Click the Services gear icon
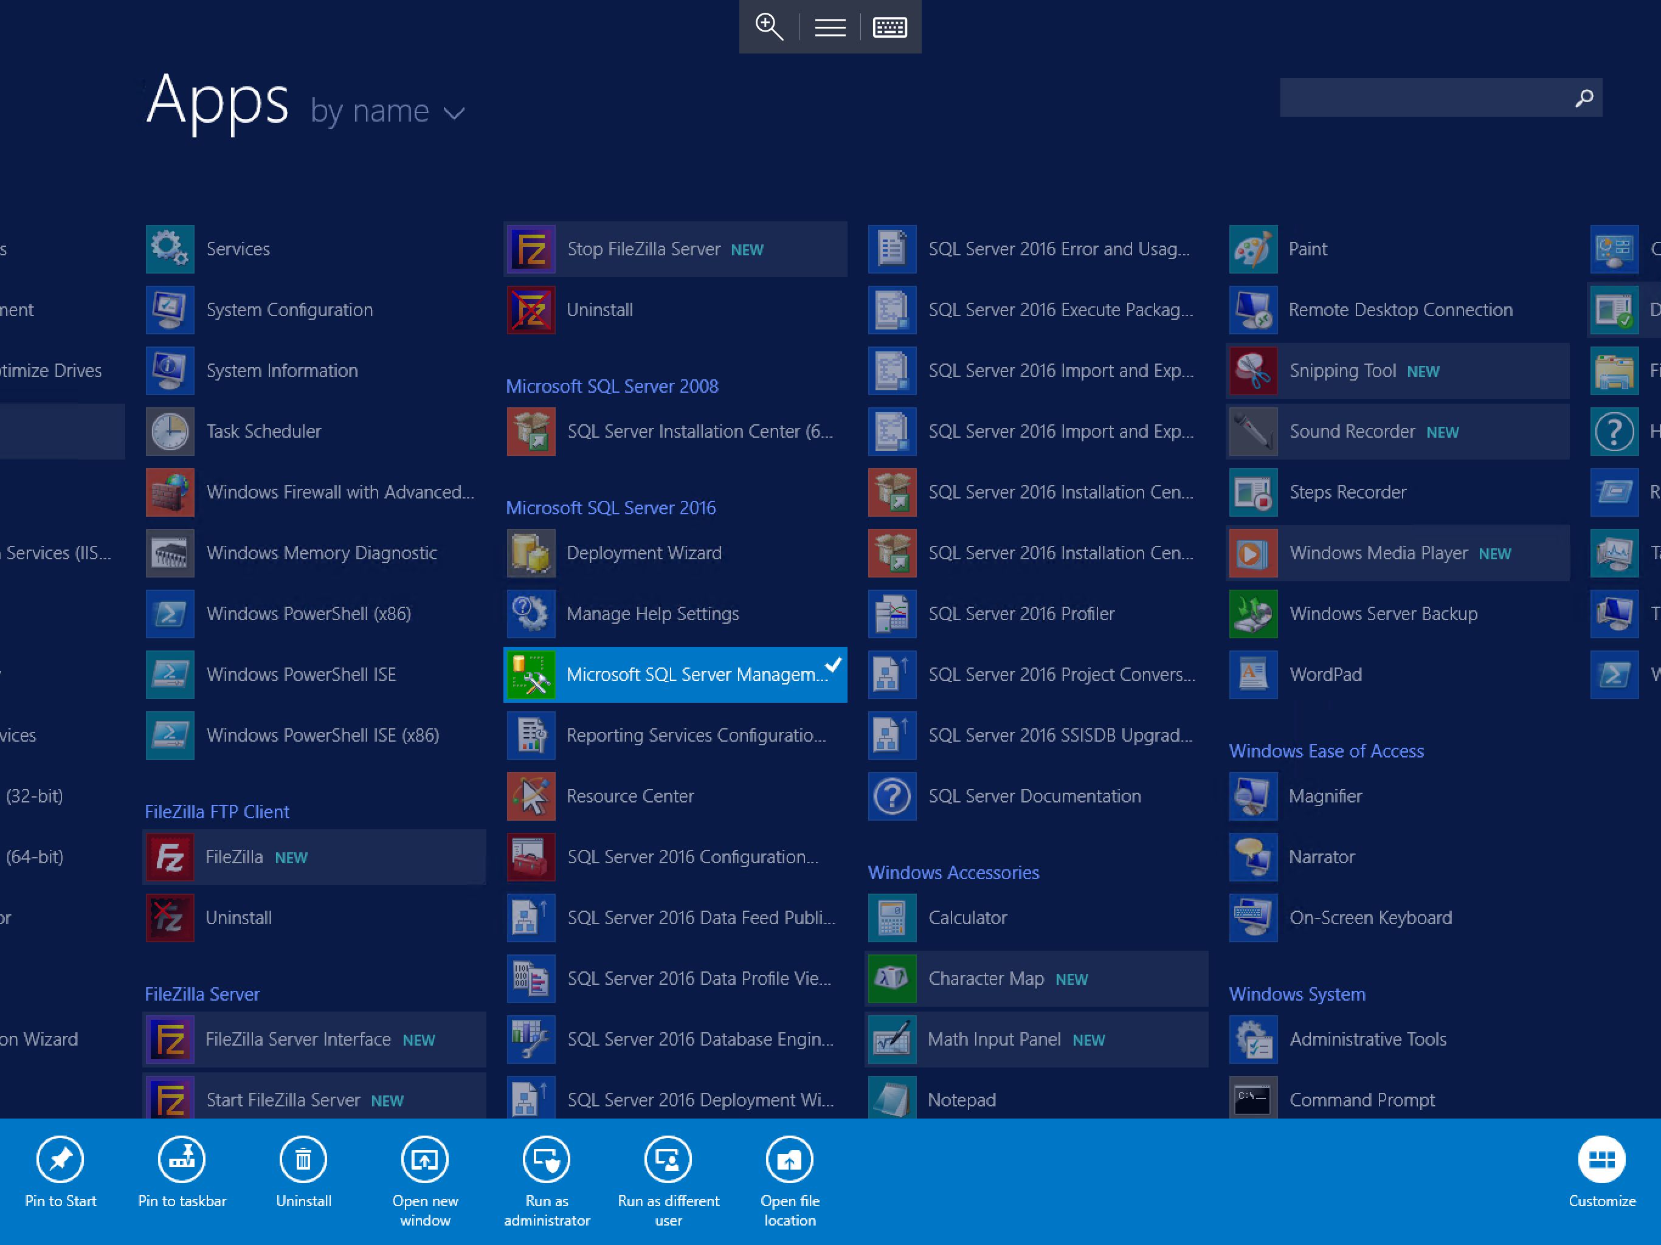 coord(170,249)
